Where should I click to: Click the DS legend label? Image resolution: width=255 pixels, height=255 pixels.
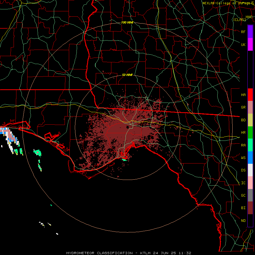[243, 170]
